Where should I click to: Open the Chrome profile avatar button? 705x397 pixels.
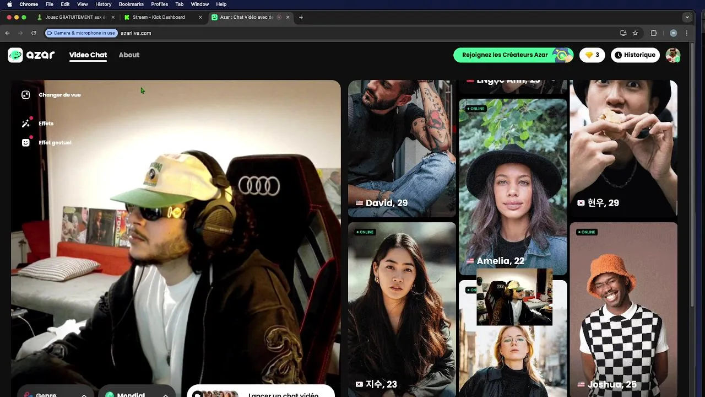coord(673,33)
